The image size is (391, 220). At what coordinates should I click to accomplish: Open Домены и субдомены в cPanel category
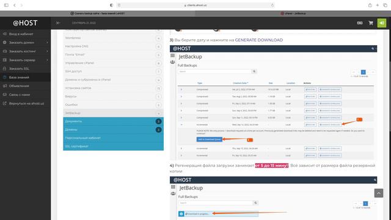(113, 80)
